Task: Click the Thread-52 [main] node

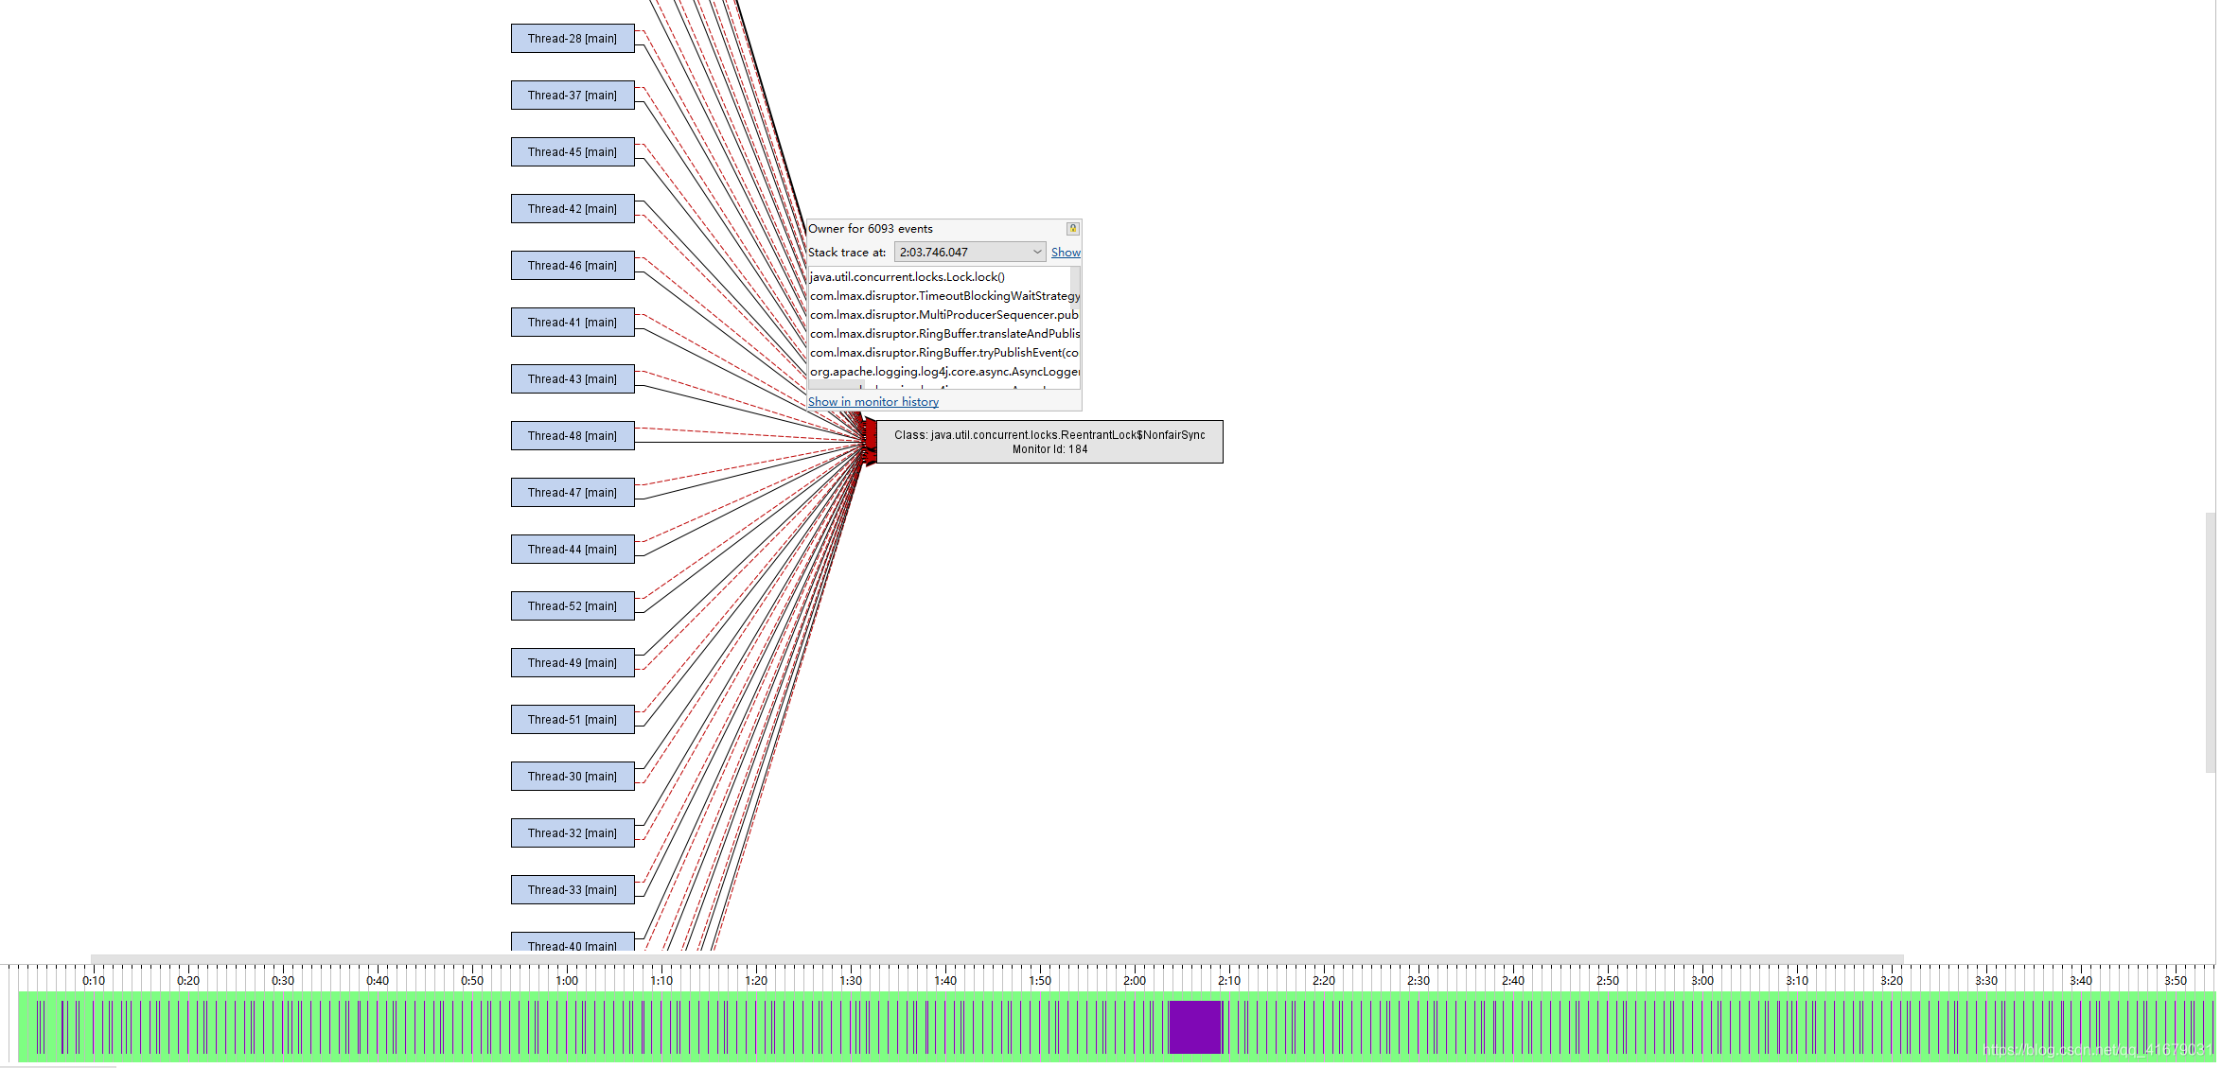Action: coord(573,606)
